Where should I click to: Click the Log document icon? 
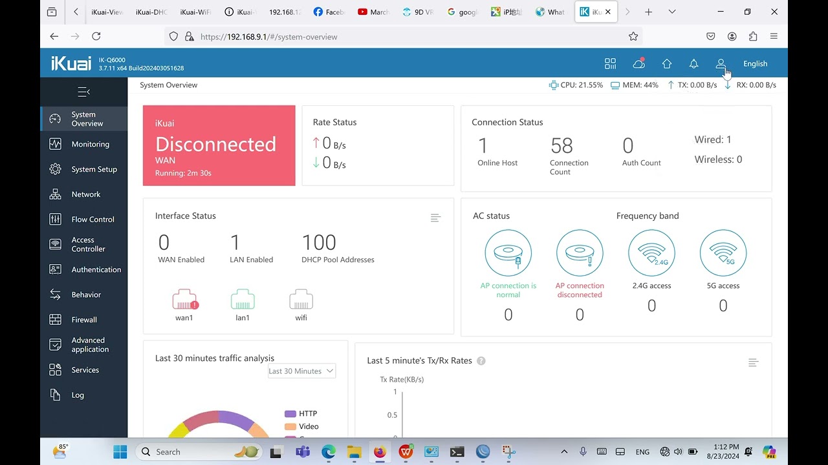pos(56,395)
